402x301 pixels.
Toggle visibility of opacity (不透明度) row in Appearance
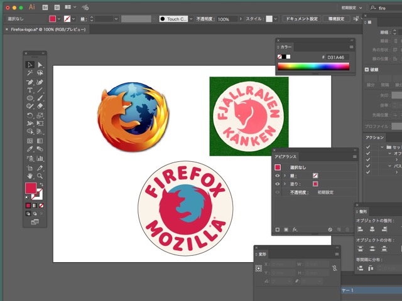[x=278, y=193]
